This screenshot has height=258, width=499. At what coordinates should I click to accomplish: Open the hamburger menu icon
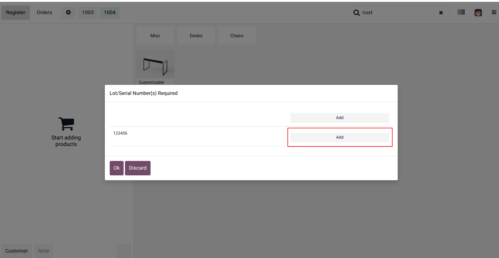coord(494,13)
